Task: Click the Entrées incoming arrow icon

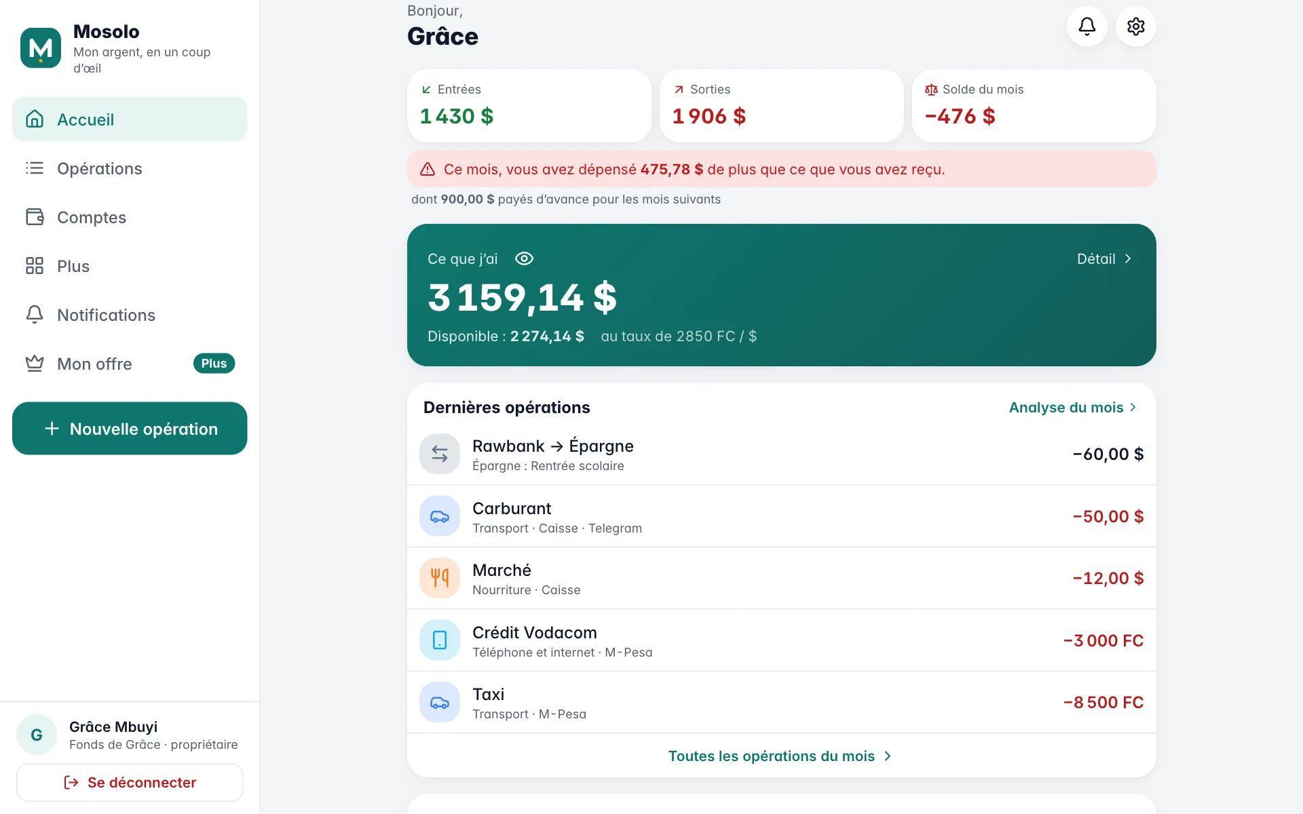Action: pyautogui.click(x=426, y=90)
